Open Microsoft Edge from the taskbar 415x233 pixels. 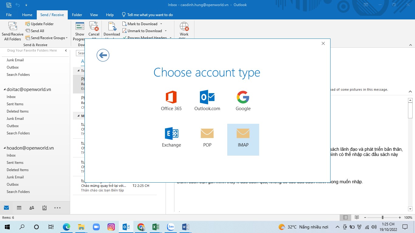(x=66, y=227)
